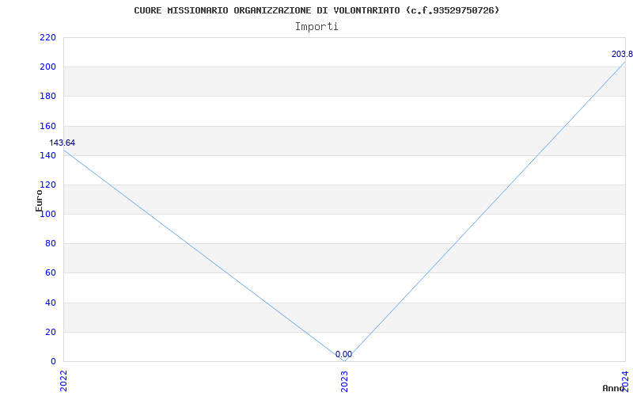Click the 20 y-axis tick label

pos(51,332)
